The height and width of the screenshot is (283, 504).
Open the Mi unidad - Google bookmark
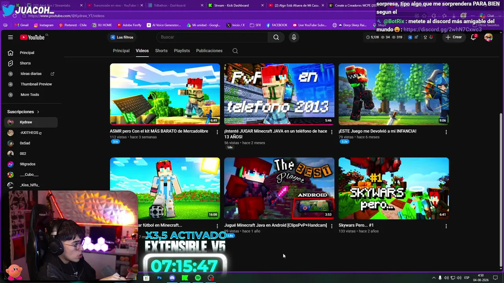pos(203,25)
